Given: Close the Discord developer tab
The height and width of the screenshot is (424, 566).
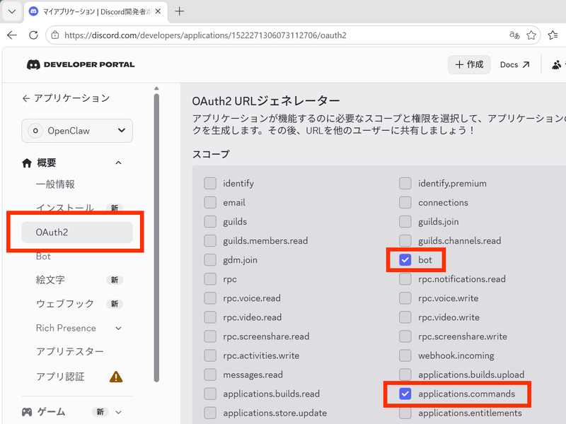Looking at the screenshot, I should pos(158,11).
